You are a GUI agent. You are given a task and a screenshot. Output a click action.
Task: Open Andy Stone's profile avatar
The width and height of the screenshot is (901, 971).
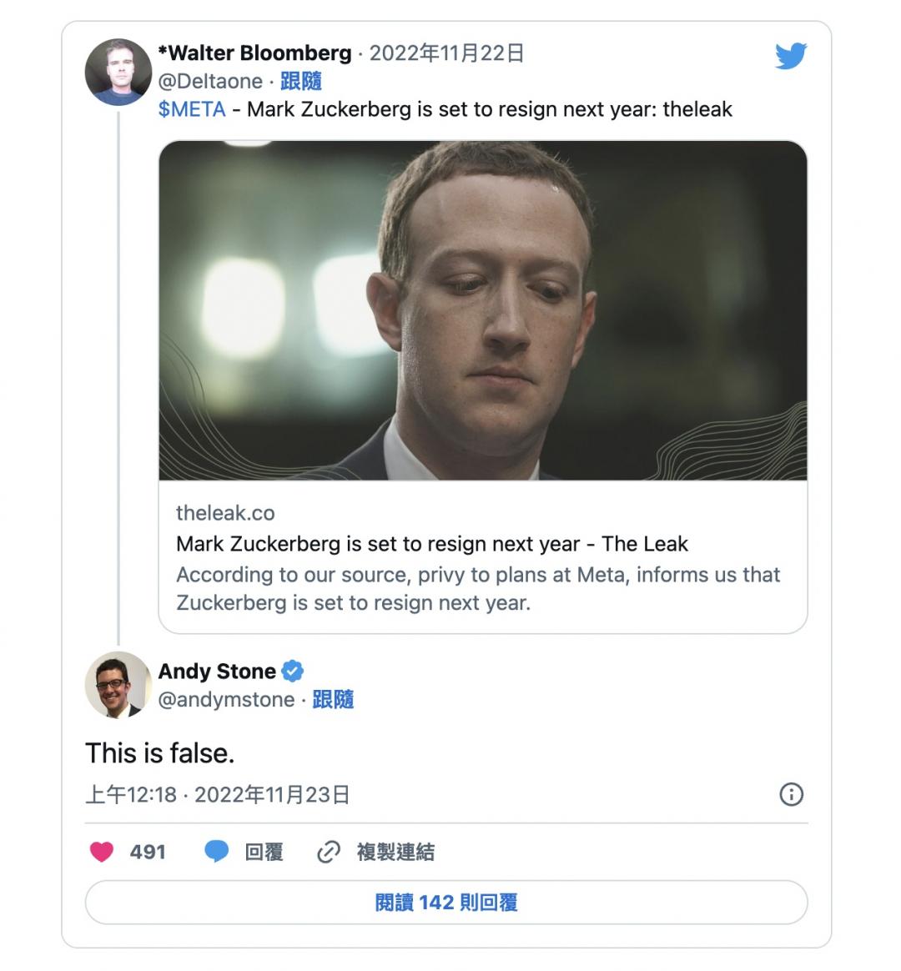click(118, 685)
